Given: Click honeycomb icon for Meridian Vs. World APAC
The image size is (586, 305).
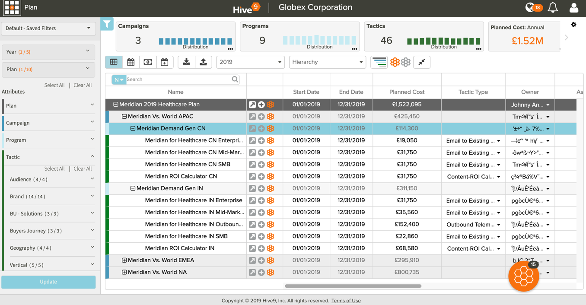Looking at the screenshot, I should click(x=271, y=117).
